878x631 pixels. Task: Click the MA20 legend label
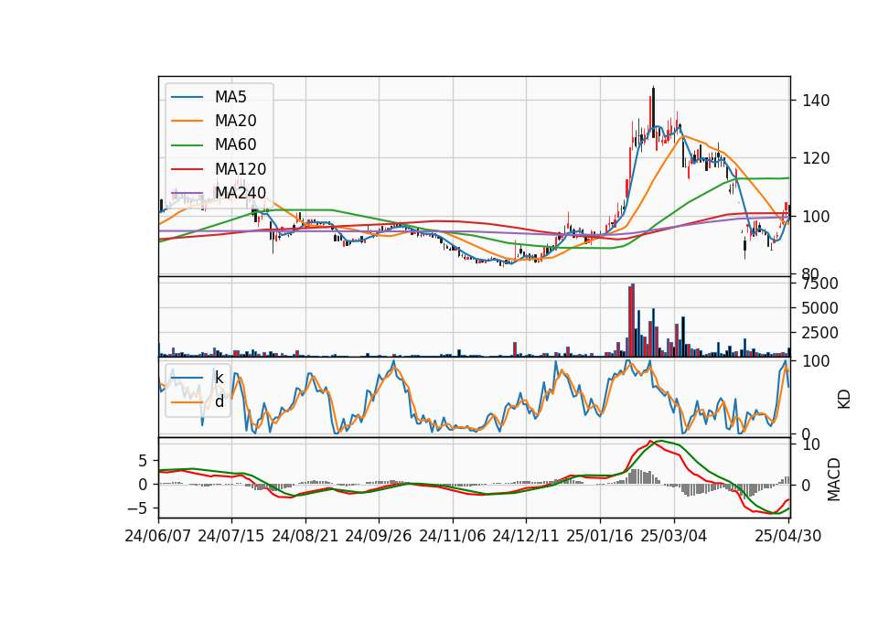(236, 121)
